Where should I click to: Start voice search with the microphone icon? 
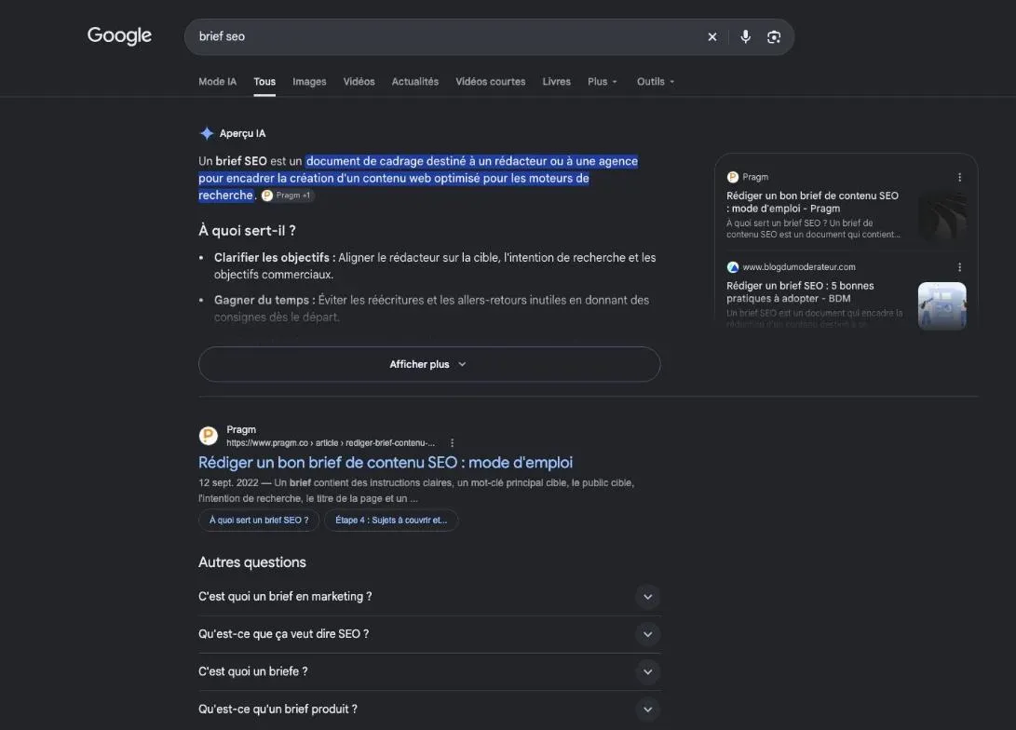coord(746,37)
